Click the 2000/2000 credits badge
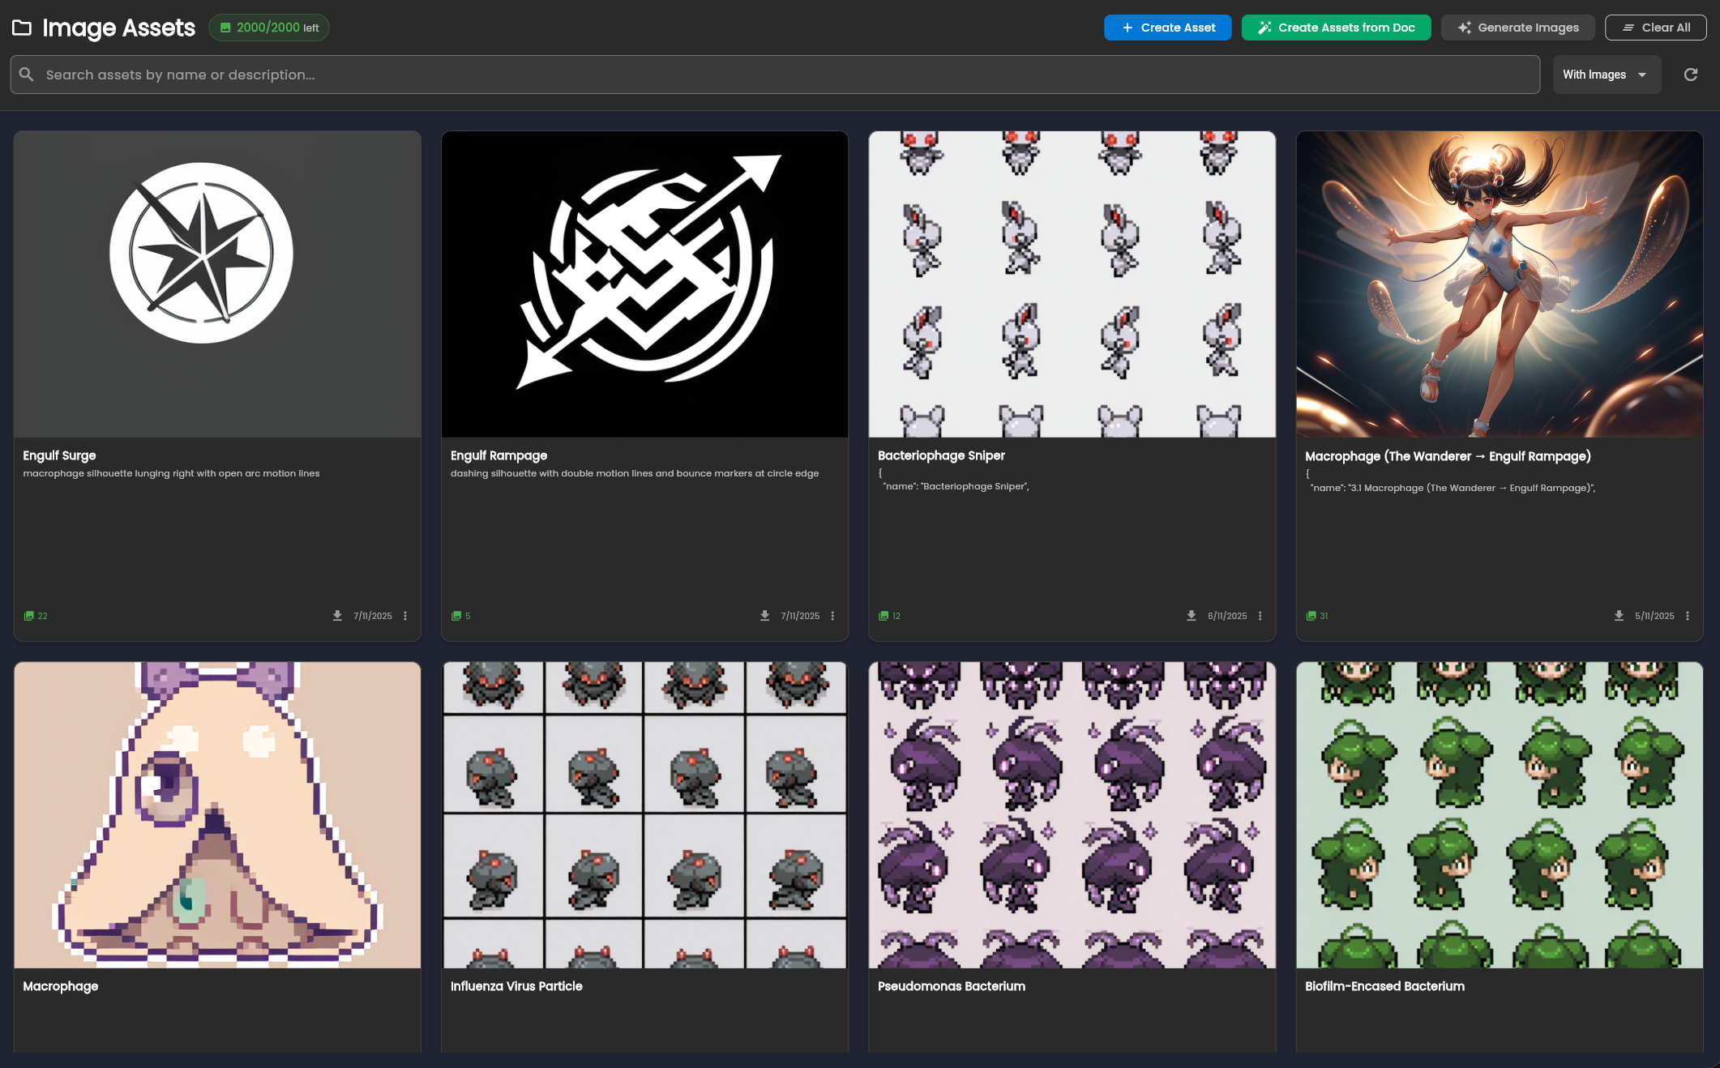The height and width of the screenshot is (1068, 1720). (x=268, y=27)
